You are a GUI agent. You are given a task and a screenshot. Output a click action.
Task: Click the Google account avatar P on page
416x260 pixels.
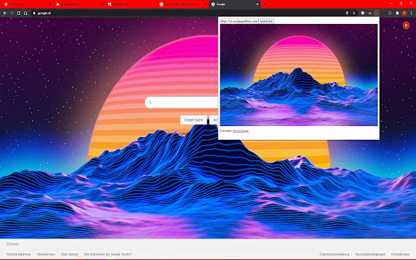[x=406, y=25]
